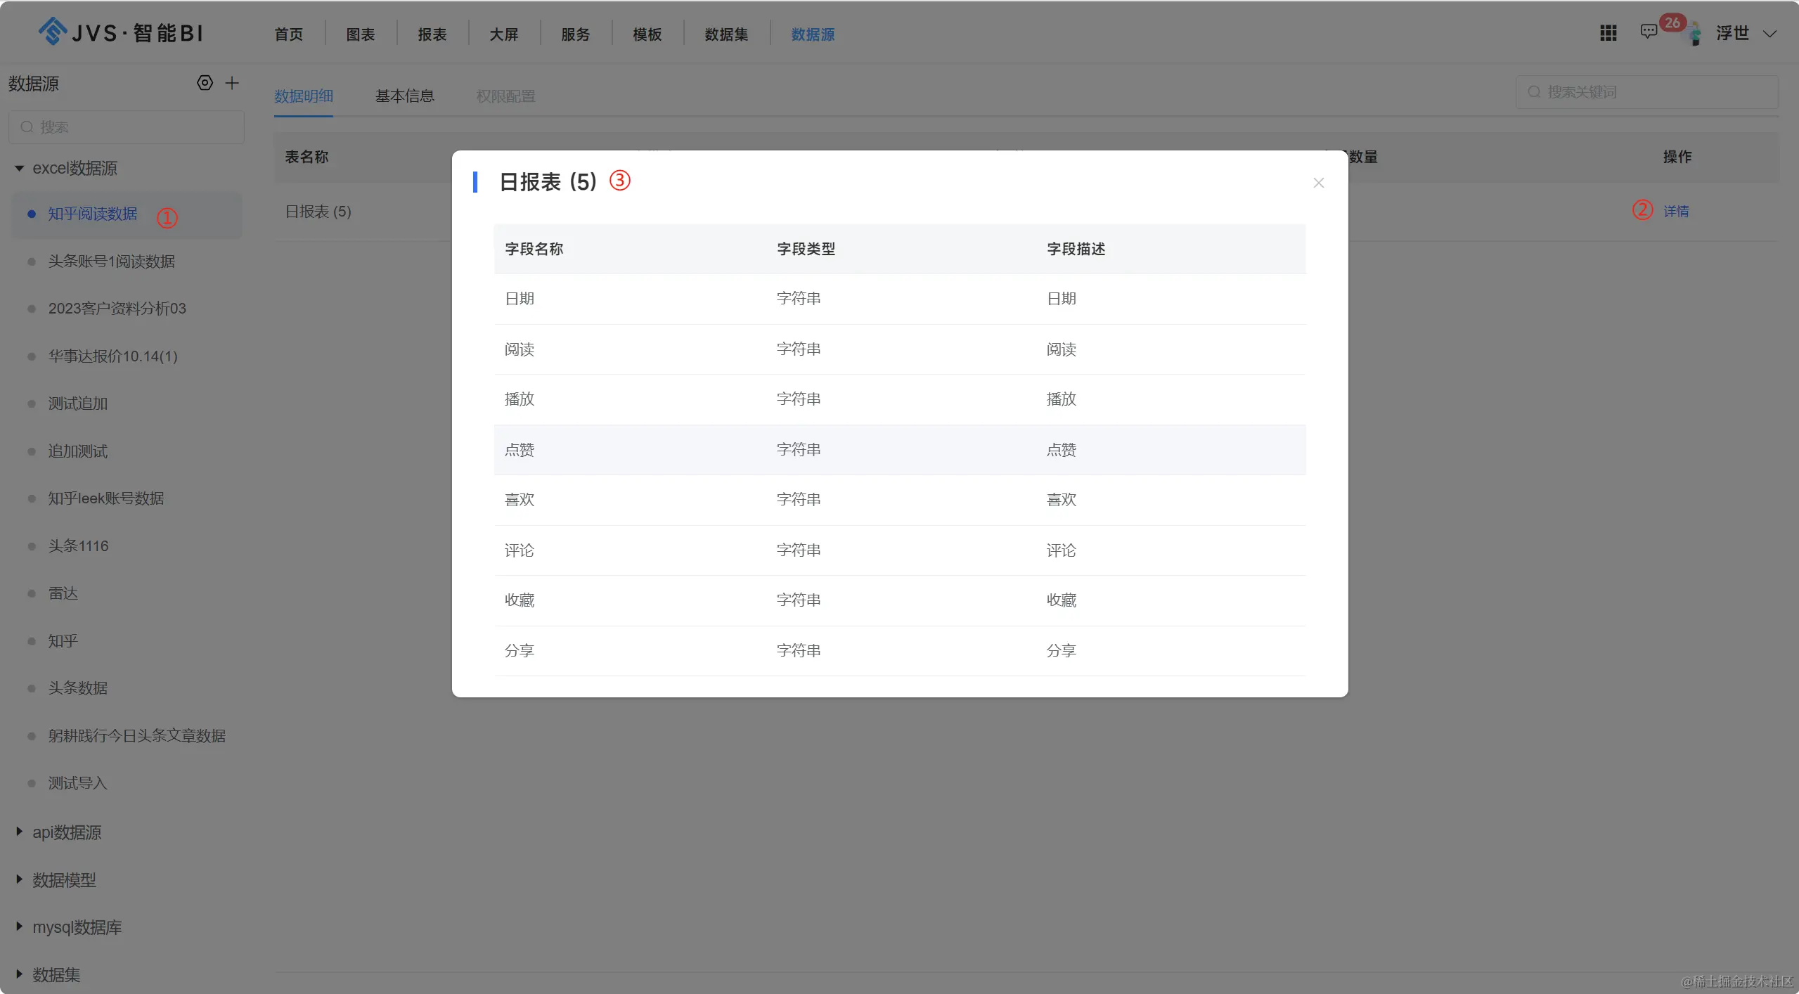Screen dimensions: 1799x994
Task: Expand the 数据模型 tree group
Action: [x=19, y=879]
